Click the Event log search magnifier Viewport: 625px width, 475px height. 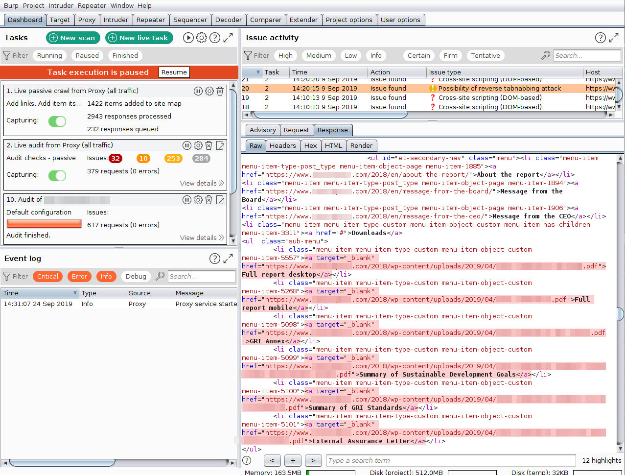coord(160,276)
